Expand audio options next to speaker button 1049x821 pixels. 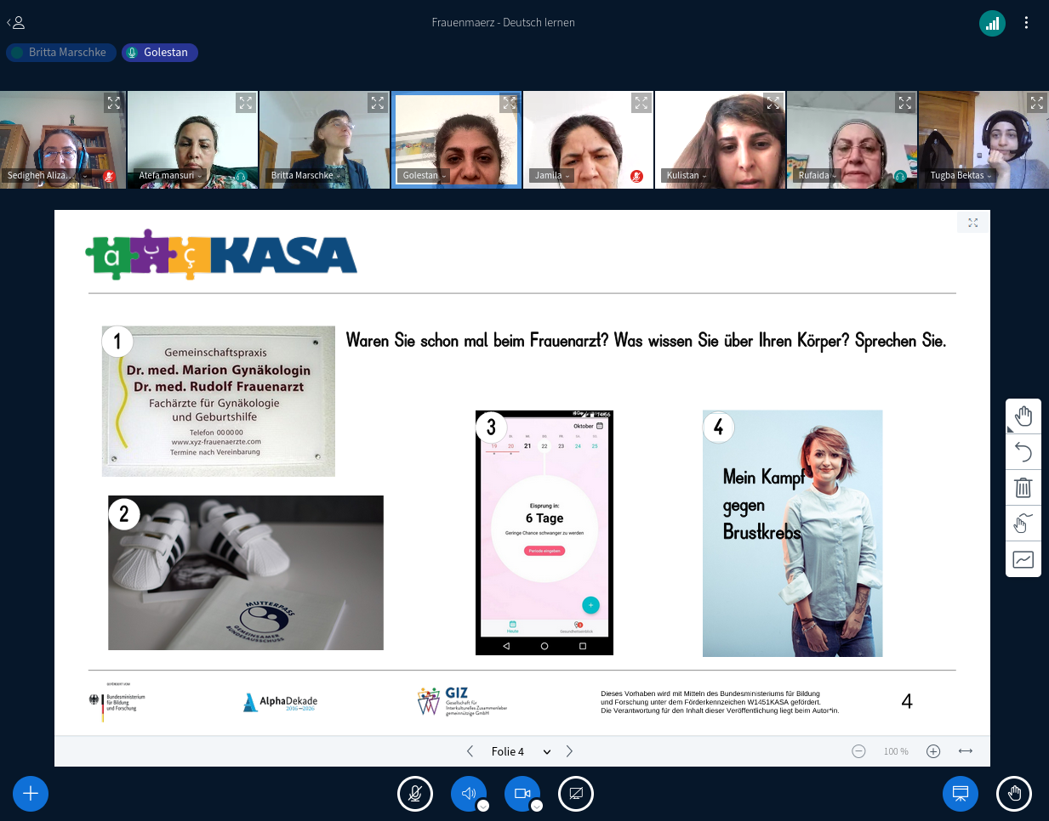point(483,806)
